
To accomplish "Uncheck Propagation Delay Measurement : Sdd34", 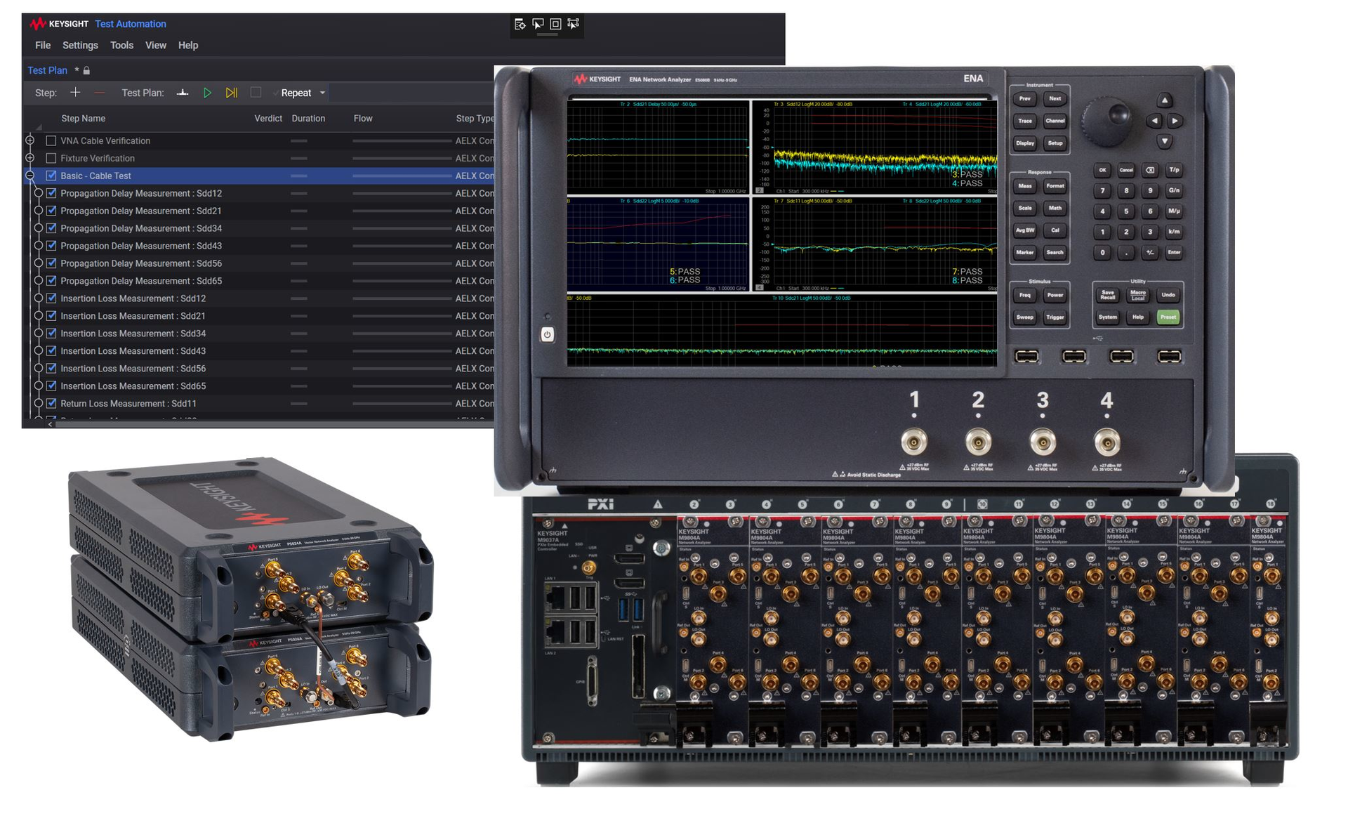I will 52,228.
